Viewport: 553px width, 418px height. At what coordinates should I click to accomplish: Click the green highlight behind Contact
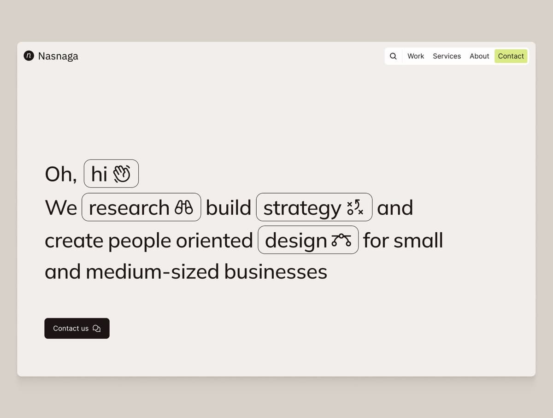511,56
